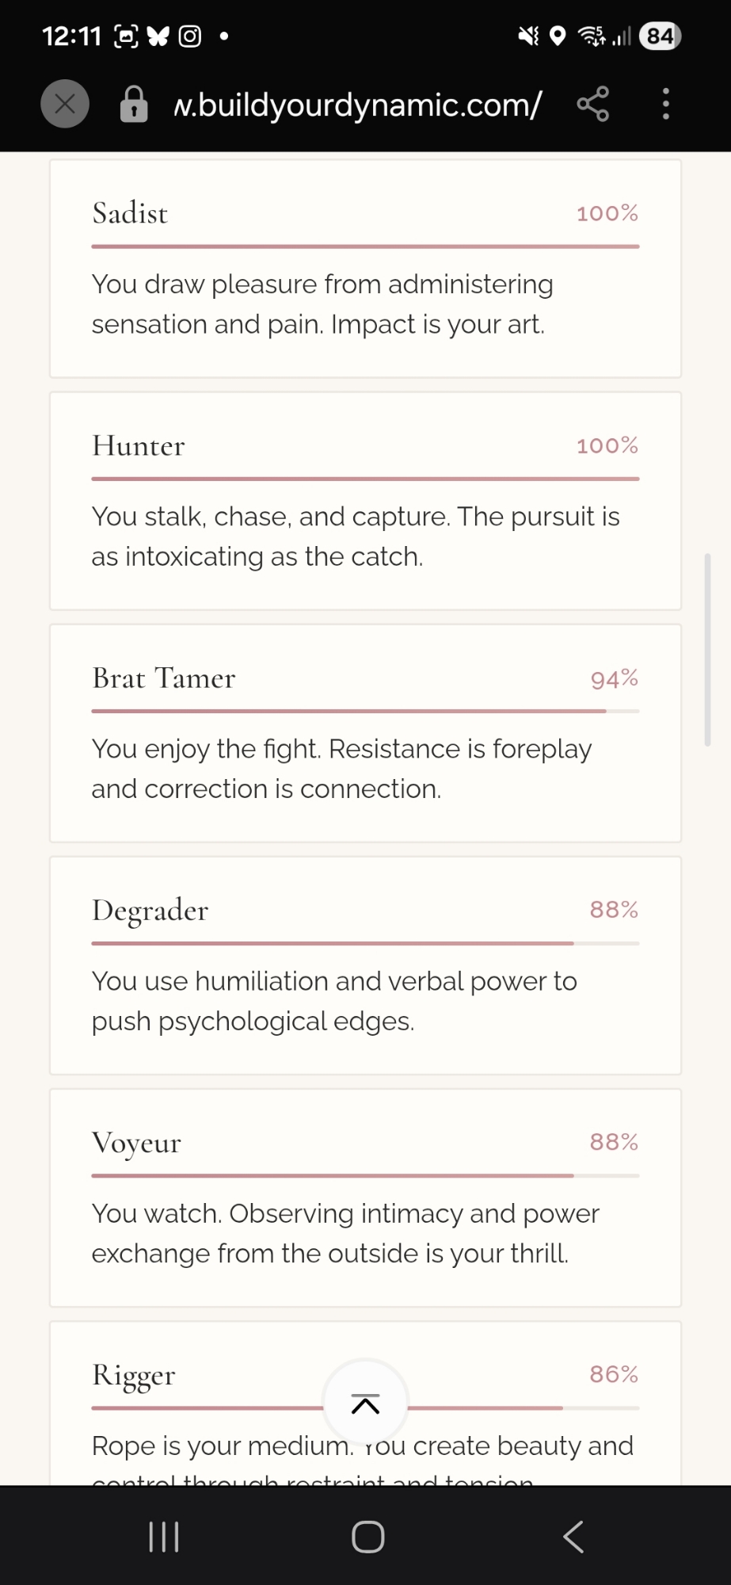Tap the Voyeur result heading

click(137, 1143)
